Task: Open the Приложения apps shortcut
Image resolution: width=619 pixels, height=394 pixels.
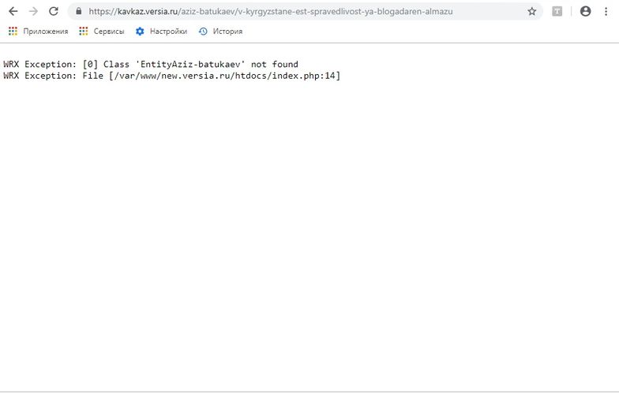Action: coord(38,32)
